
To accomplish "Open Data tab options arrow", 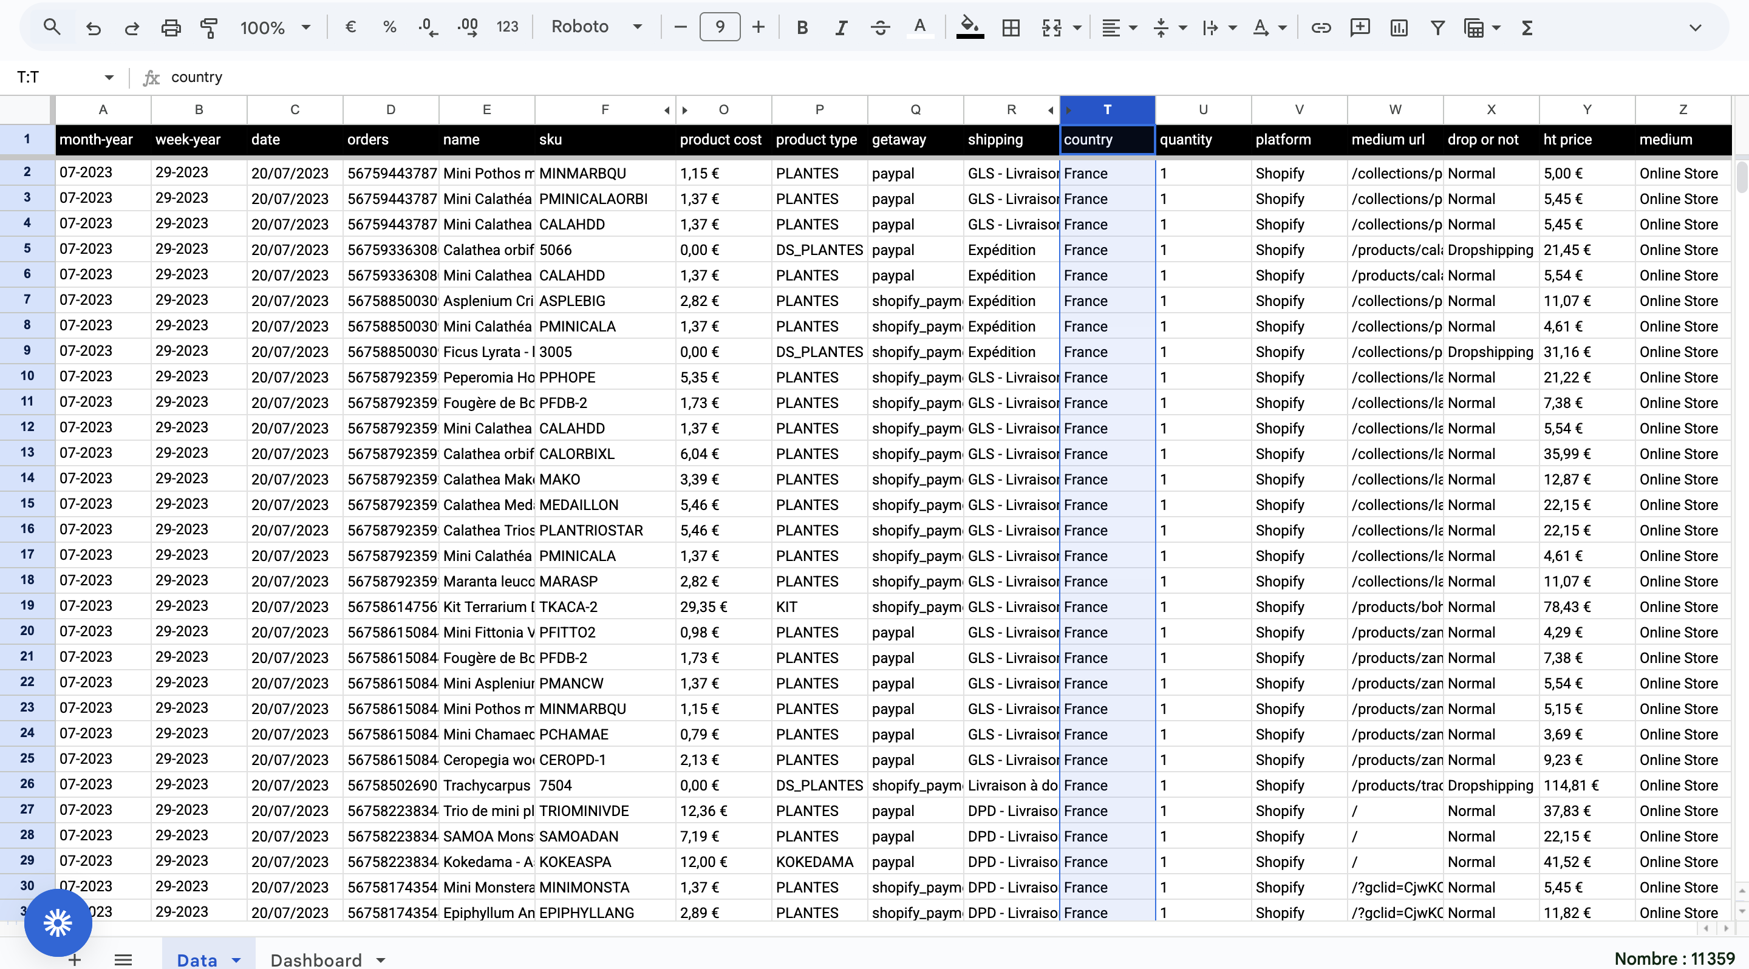I will (236, 959).
